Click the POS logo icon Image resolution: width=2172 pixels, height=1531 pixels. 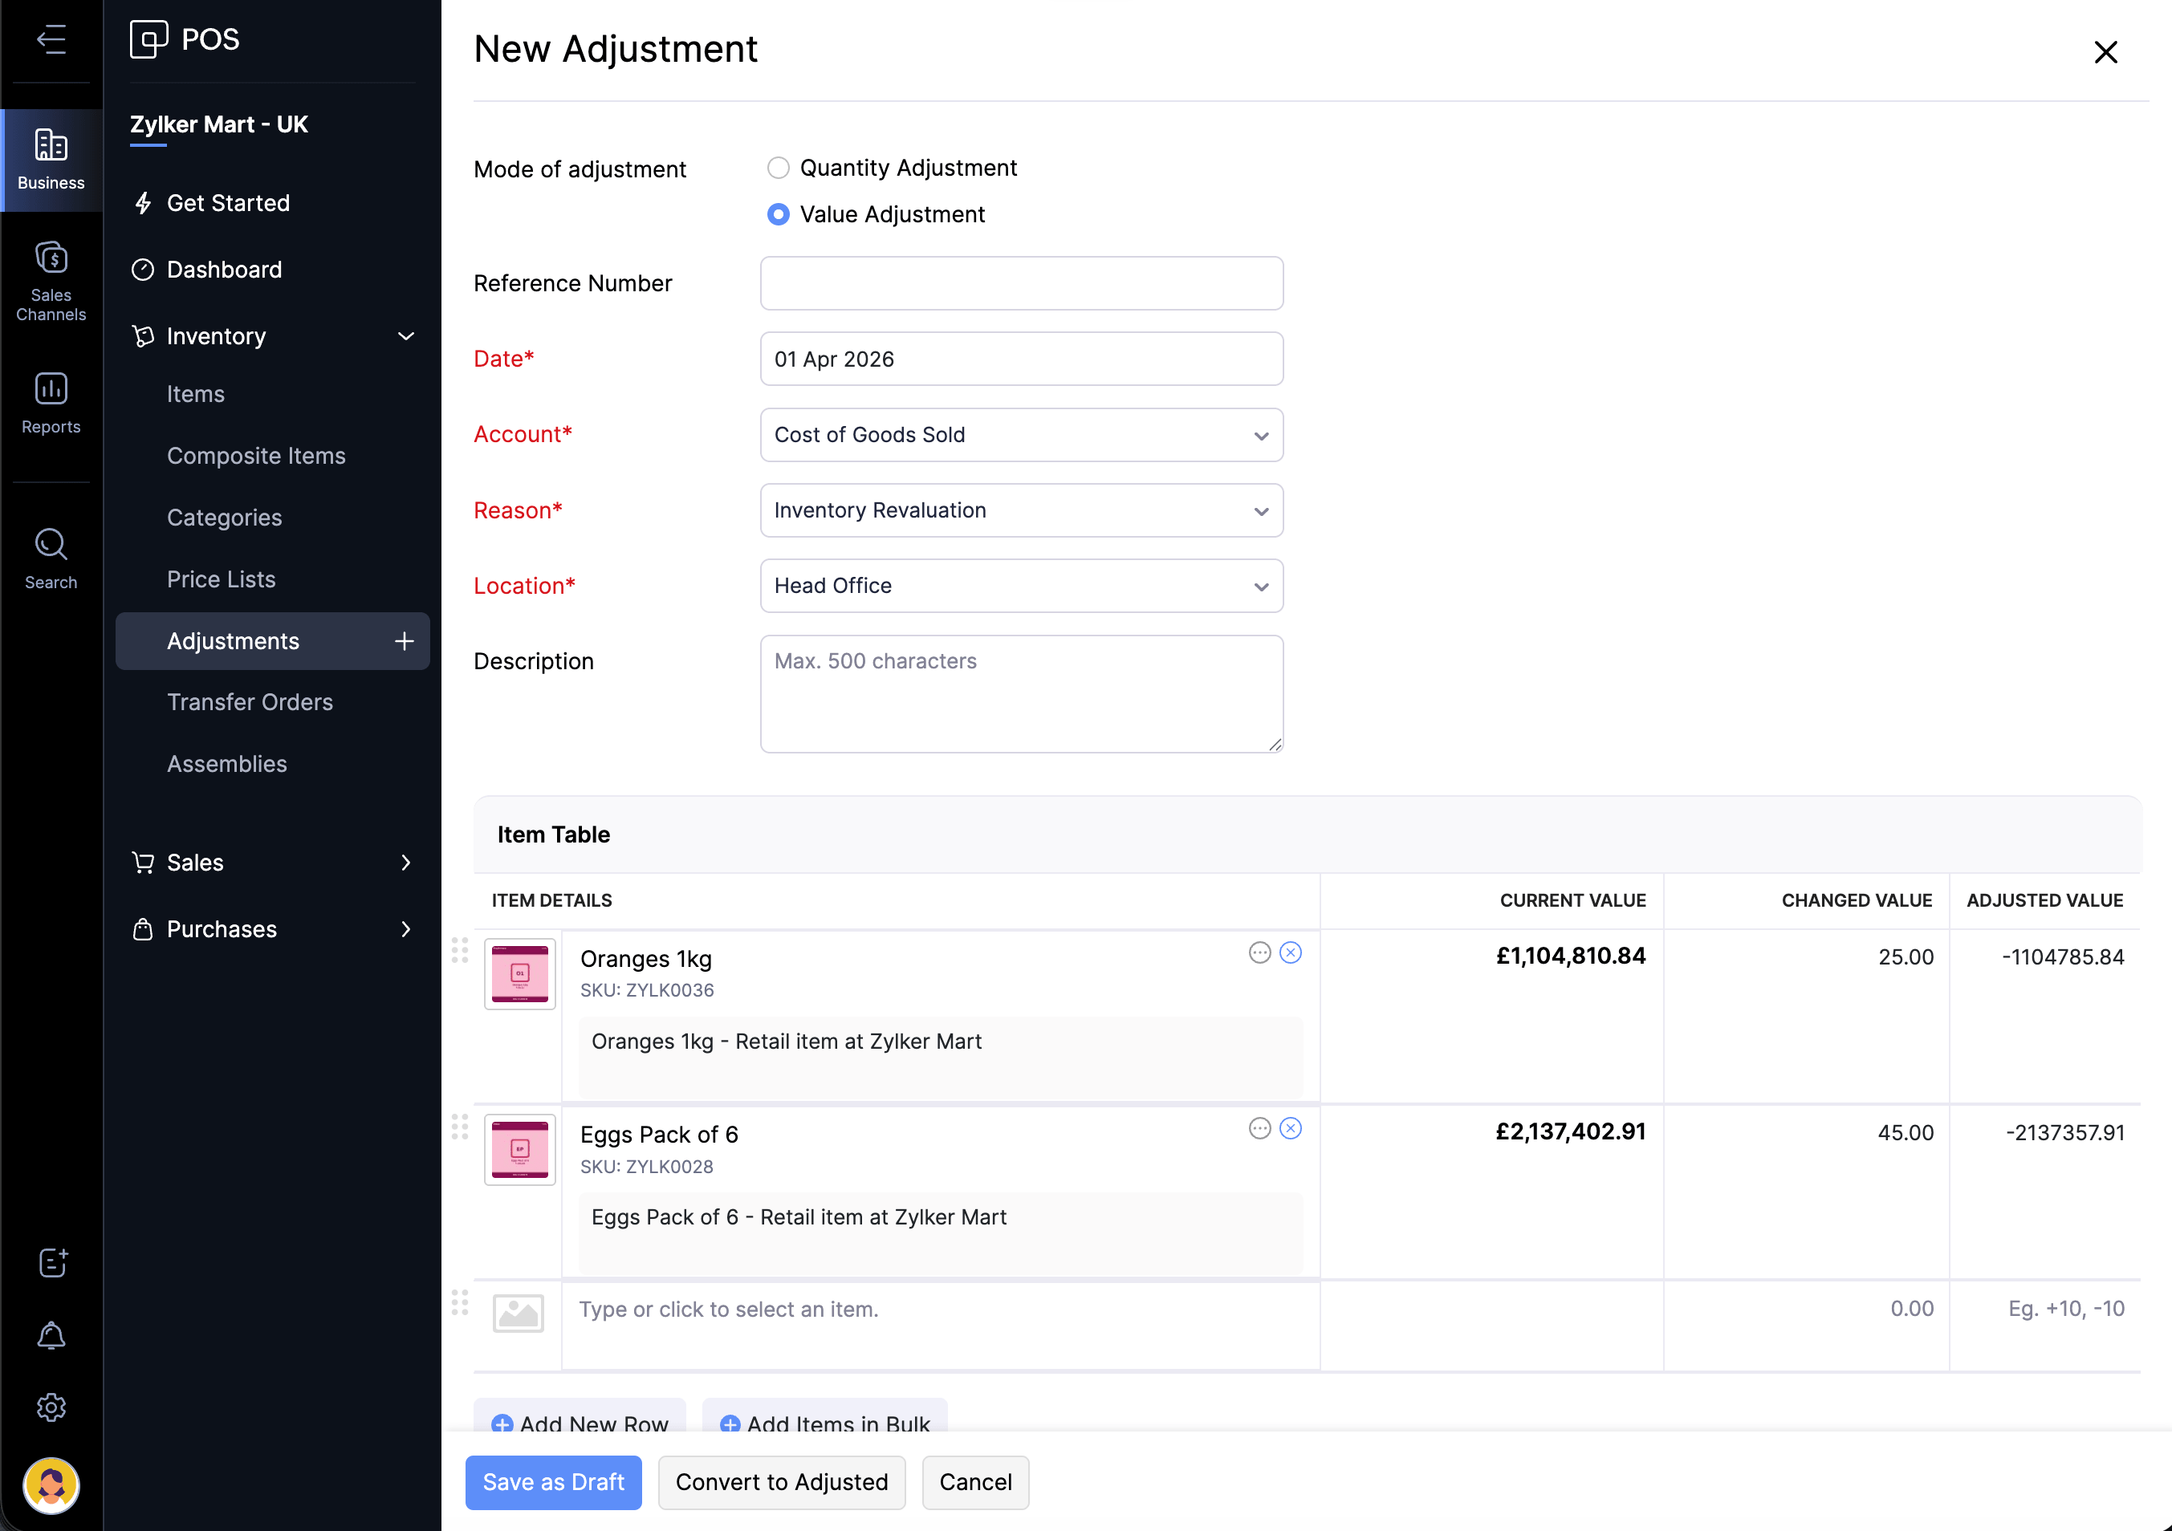tap(148, 39)
